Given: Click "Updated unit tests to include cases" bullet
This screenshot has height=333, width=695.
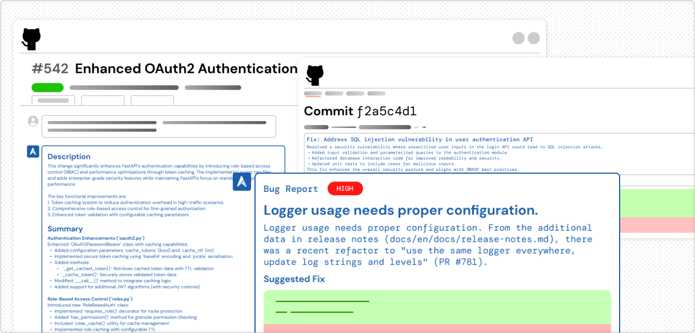Looking at the screenshot, I should 384,164.
